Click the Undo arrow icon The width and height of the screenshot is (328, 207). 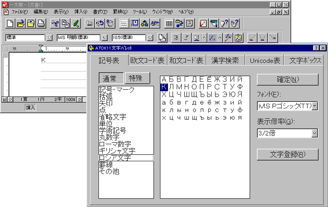click(89, 23)
